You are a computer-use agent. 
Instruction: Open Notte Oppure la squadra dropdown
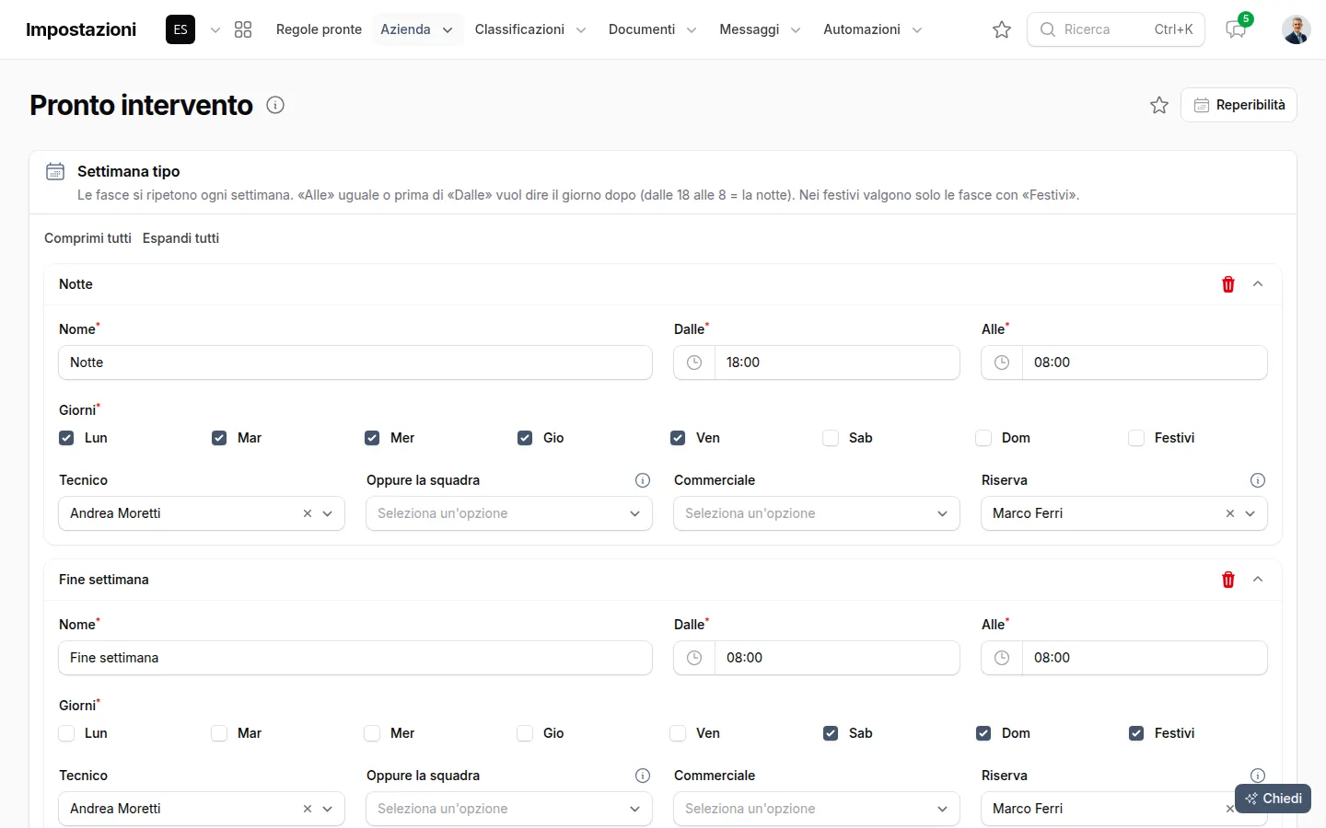tap(509, 513)
